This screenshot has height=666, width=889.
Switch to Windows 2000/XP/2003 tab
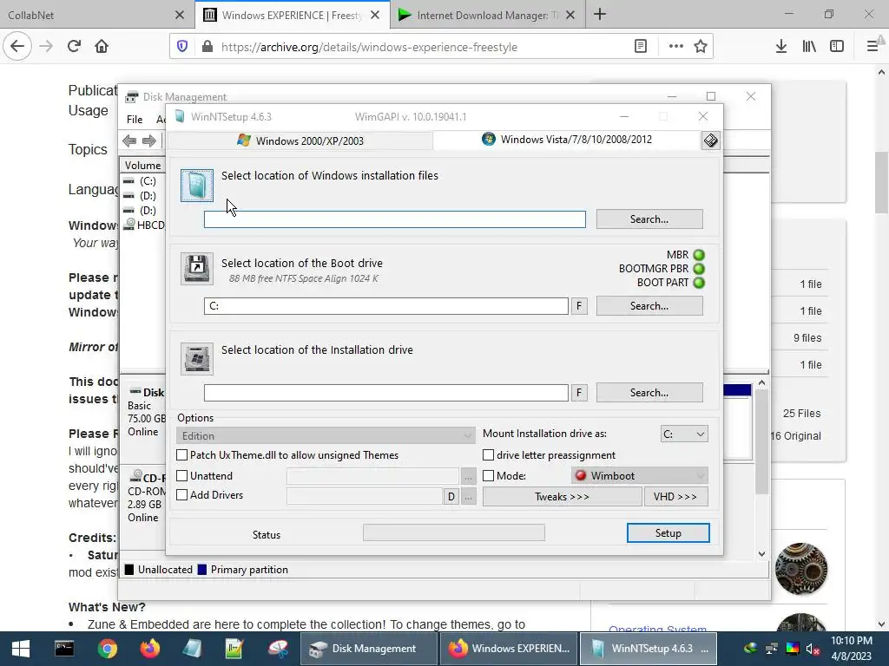(x=300, y=140)
